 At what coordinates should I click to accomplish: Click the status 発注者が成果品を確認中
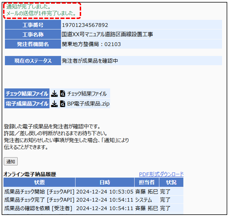click(x=90, y=61)
